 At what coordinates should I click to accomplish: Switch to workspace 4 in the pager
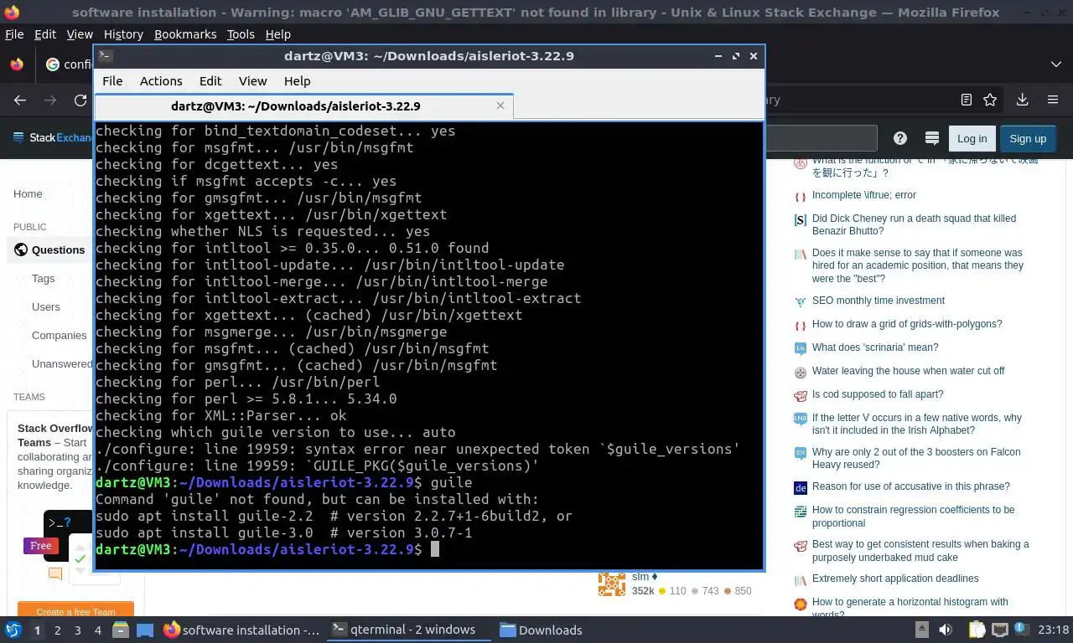(x=98, y=630)
